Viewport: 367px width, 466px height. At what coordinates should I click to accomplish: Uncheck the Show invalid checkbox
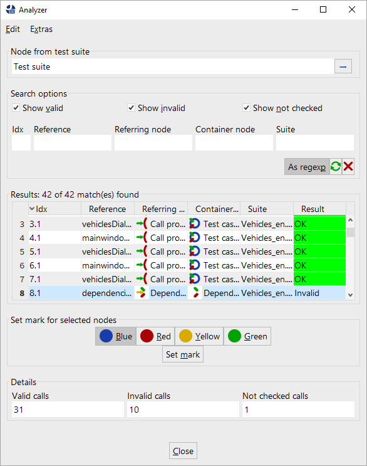(131, 108)
